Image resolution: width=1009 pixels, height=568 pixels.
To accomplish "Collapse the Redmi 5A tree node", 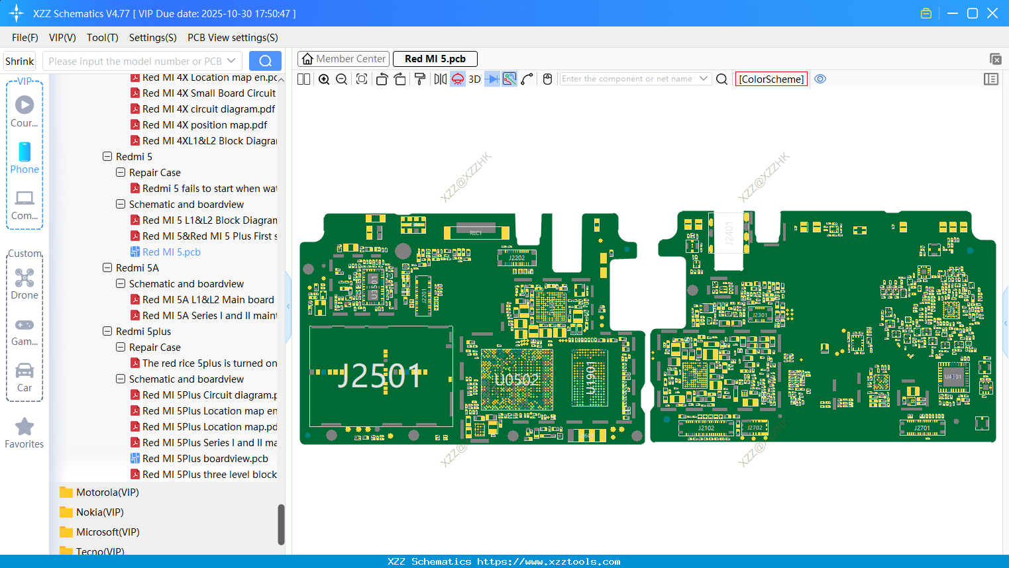I will pos(107,268).
